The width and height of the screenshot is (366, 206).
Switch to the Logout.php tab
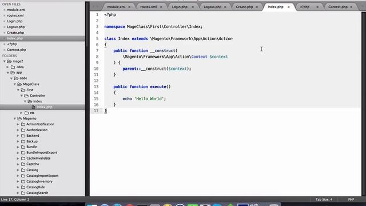212,7
